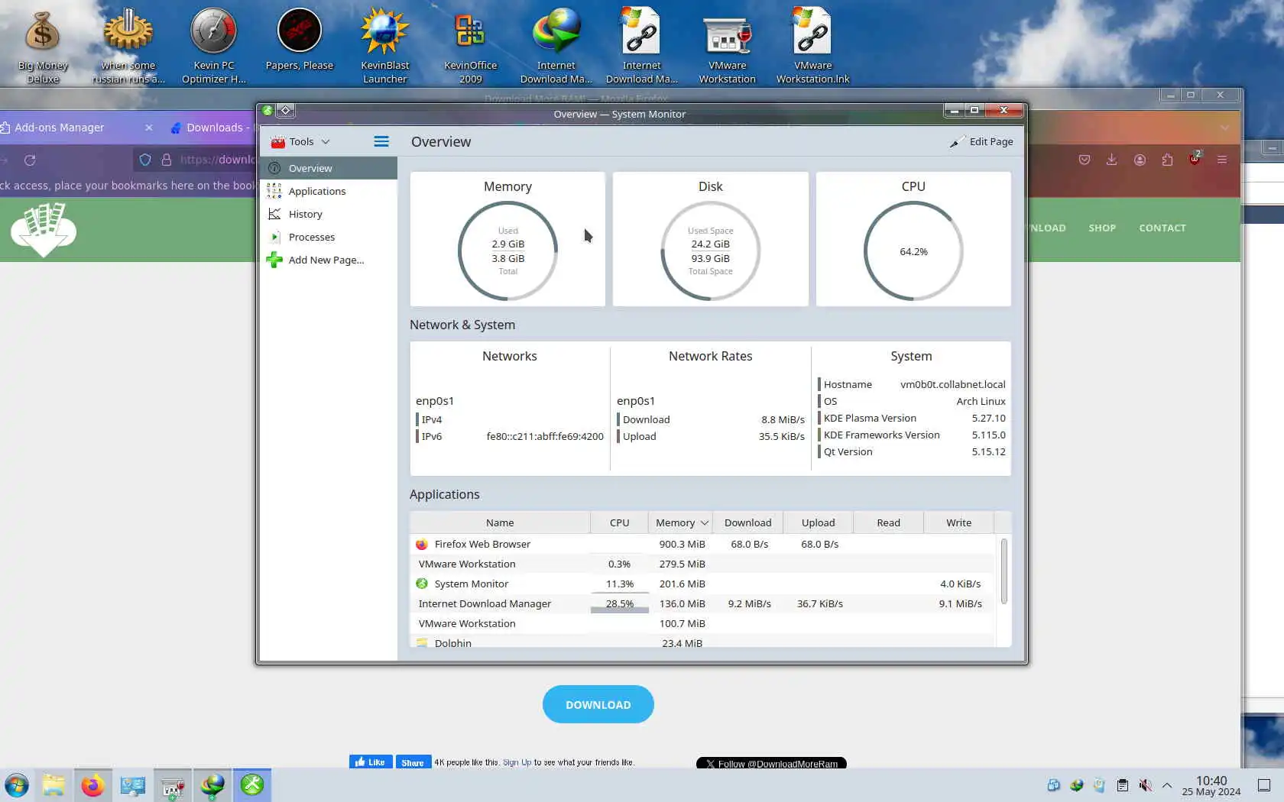
Task: Expand hidden system tray icons arrow
Action: [x=1167, y=785]
